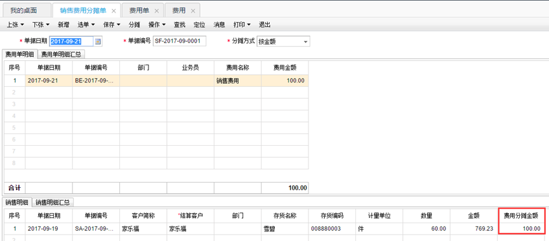Click the 消息 toolbar button
The width and height of the screenshot is (549, 241).
[219, 25]
